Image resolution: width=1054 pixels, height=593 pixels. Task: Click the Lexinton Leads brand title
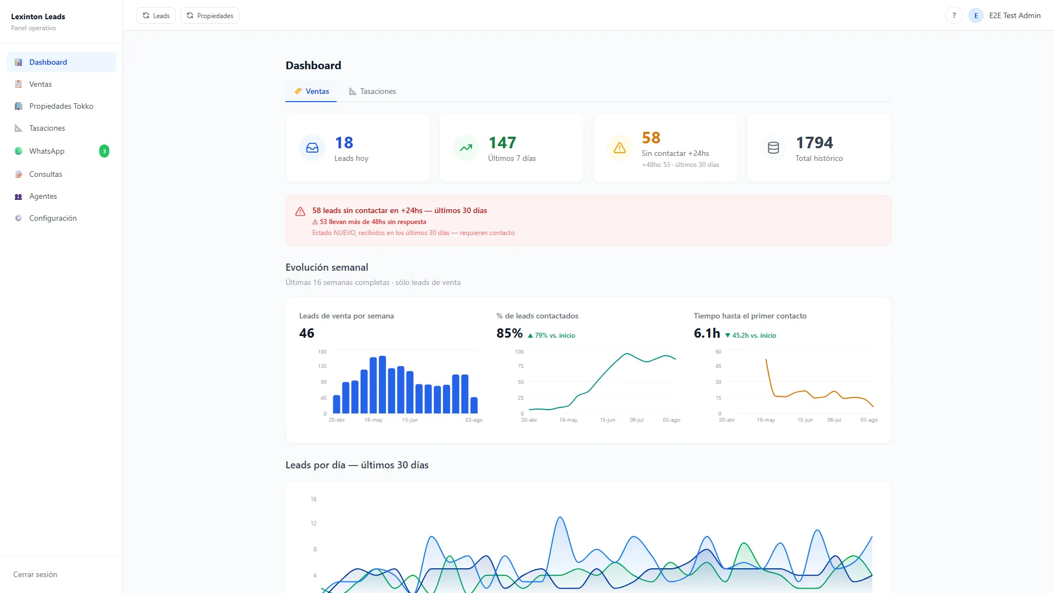[x=38, y=16]
